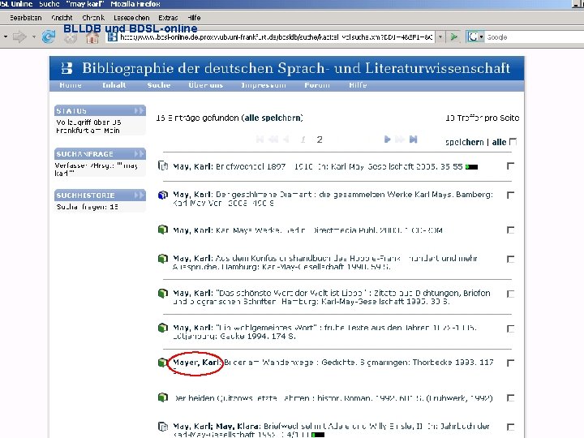
Task: Open the 'Mayer, Karl' author entry
Action: (x=195, y=362)
